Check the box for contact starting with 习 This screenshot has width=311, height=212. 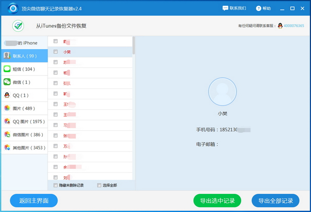pyautogui.click(x=56, y=125)
